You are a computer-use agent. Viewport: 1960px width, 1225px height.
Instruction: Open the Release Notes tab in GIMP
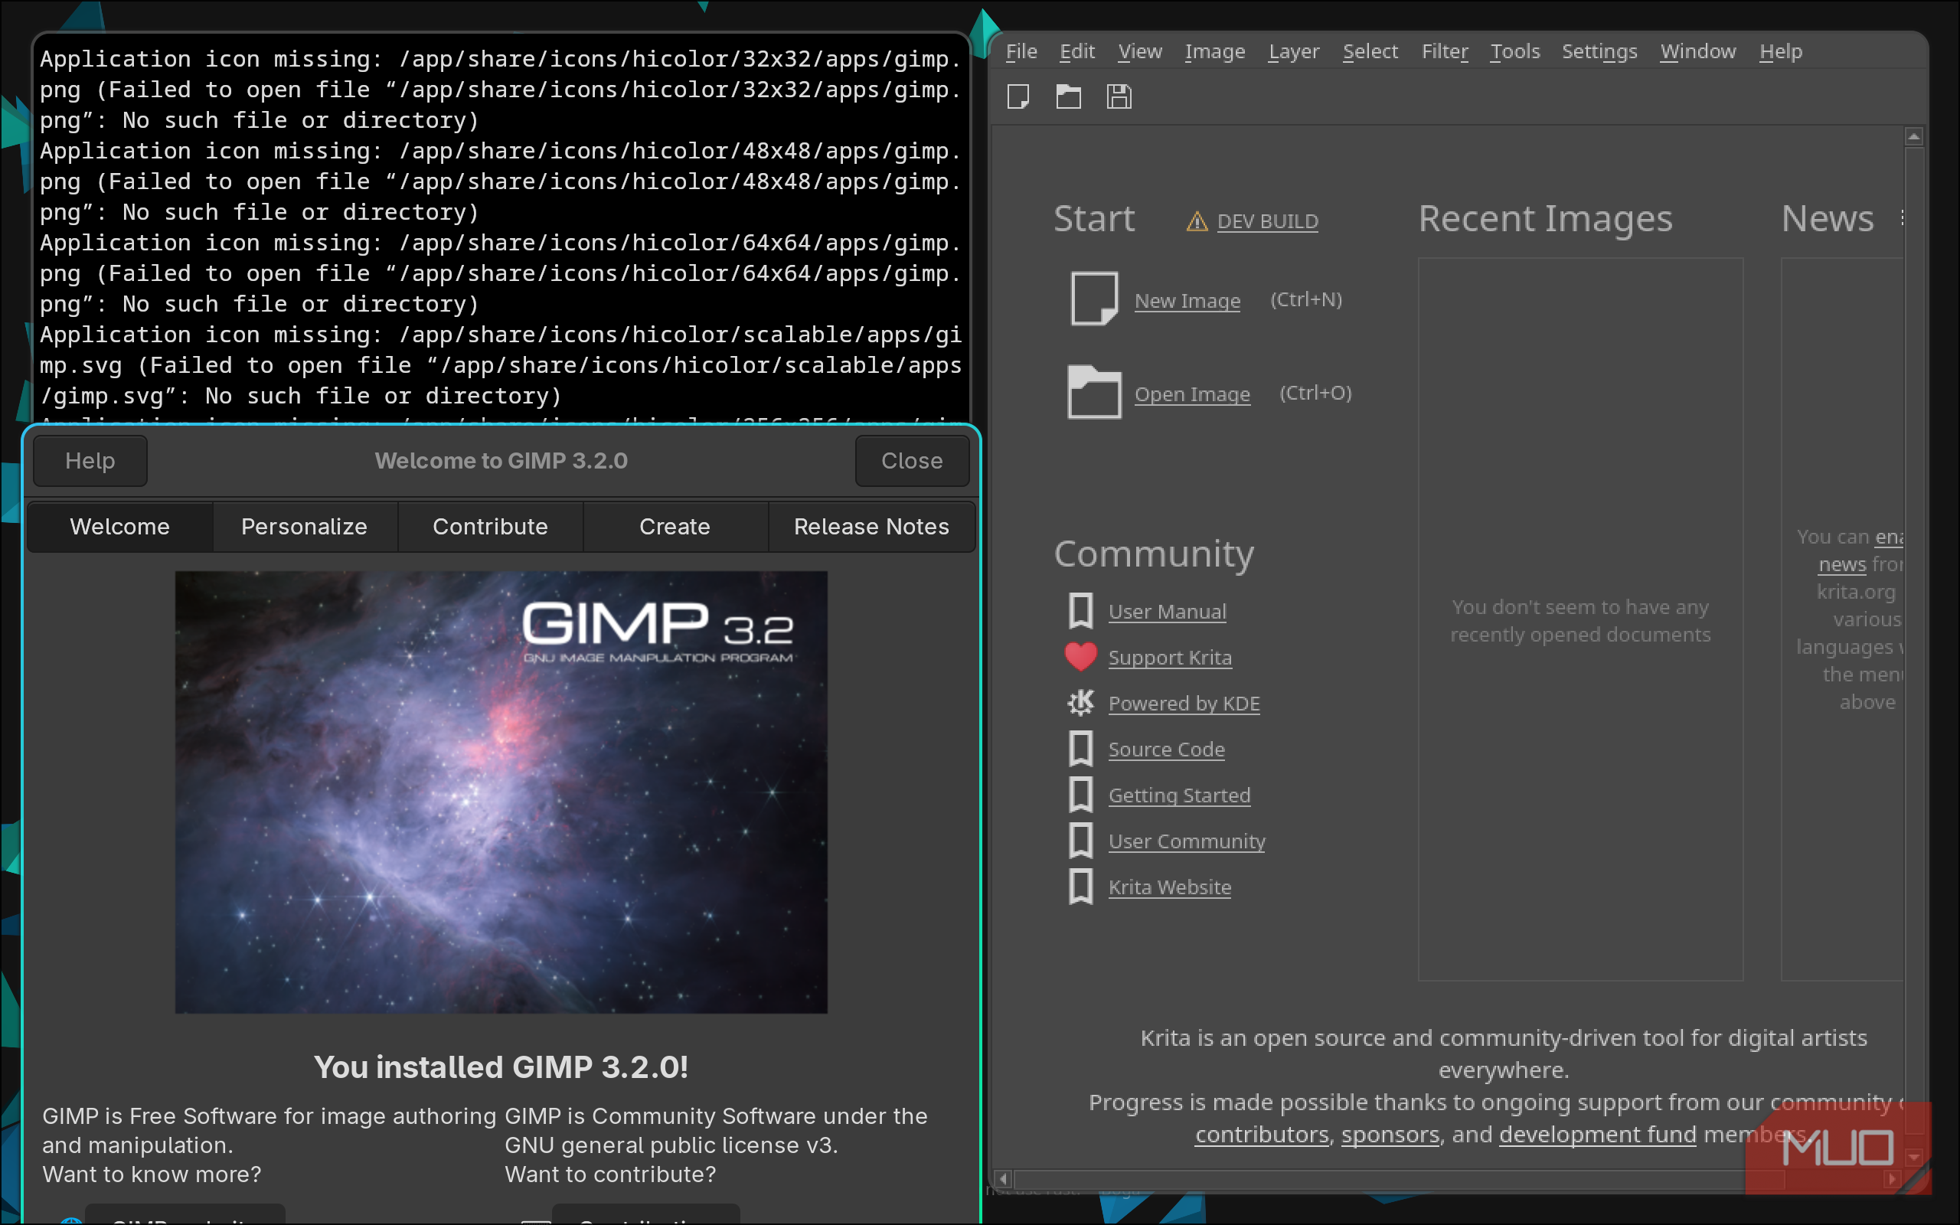(x=871, y=527)
